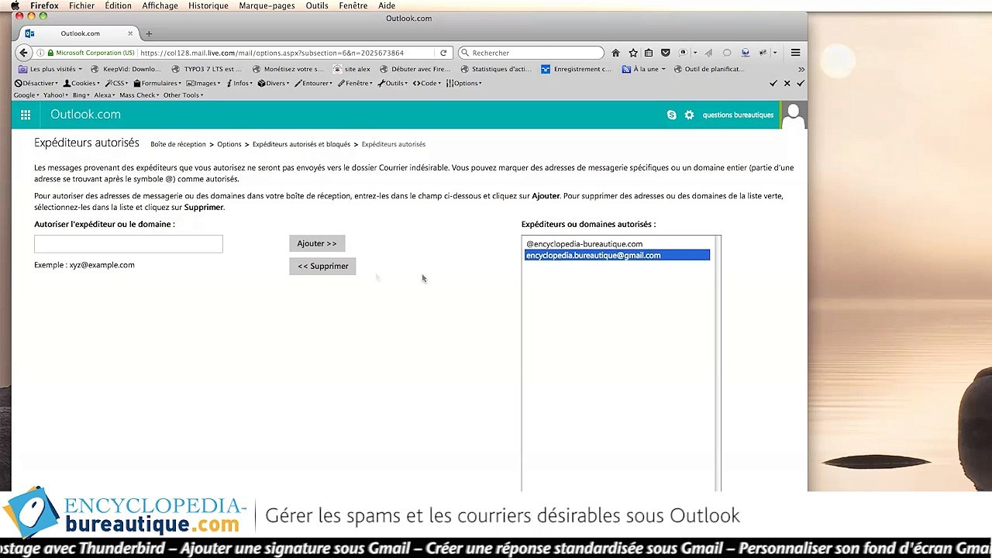Open the Entourer toolbar dropdown
The height and width of the screenshot is (558, 992).
[313, 83]
